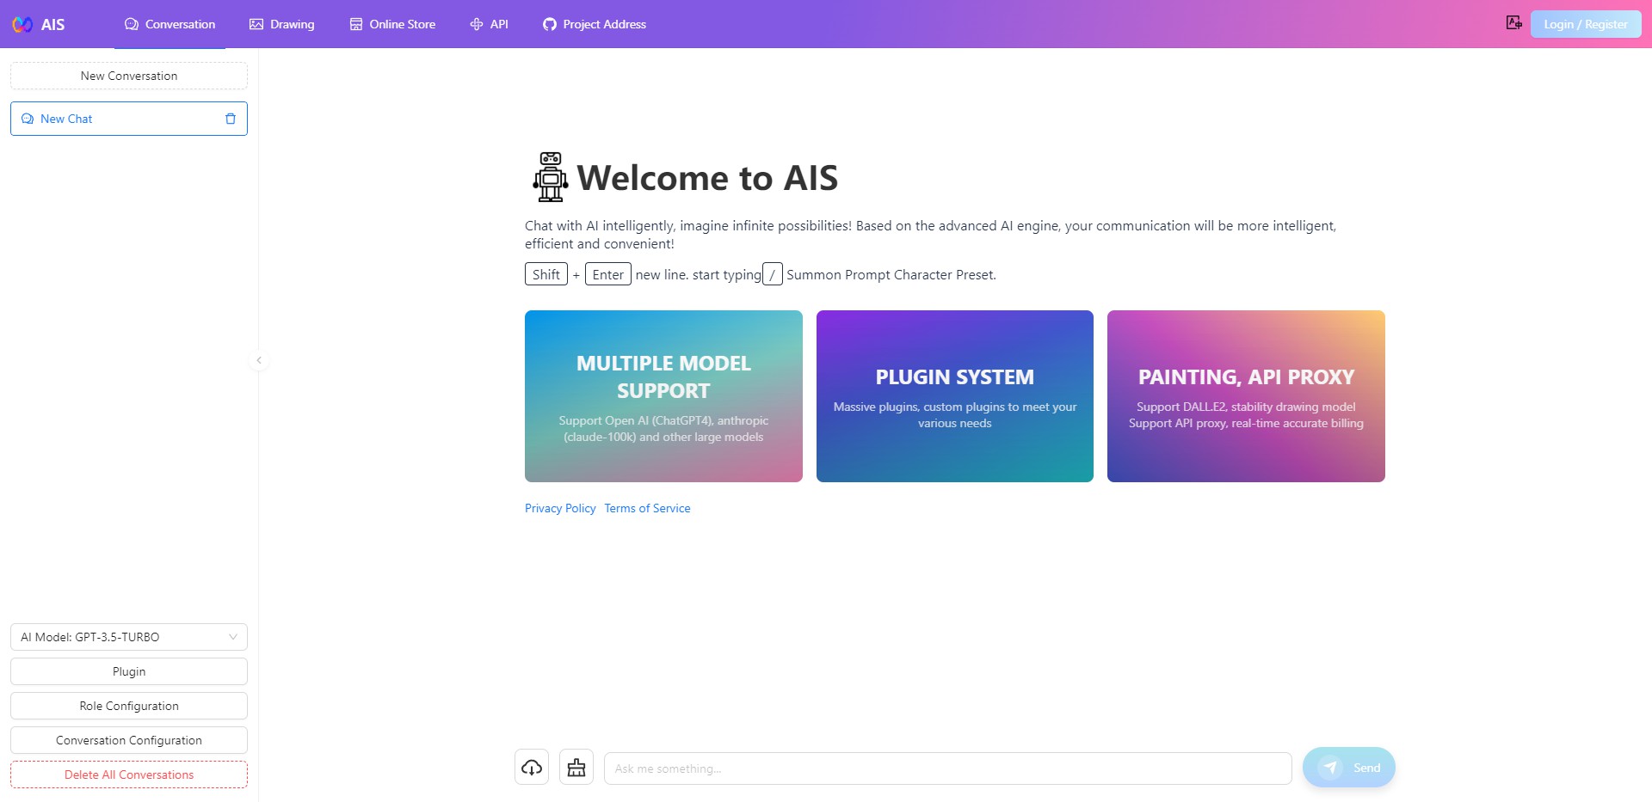Image resolution: width=1652 pixels, height=802 pixels.
Task: Click the AIS logo icon
Action: pos(23,24)
